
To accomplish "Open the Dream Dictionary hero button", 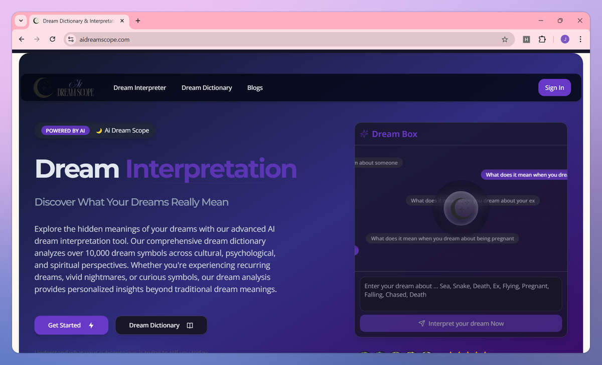I will [161, 325].
